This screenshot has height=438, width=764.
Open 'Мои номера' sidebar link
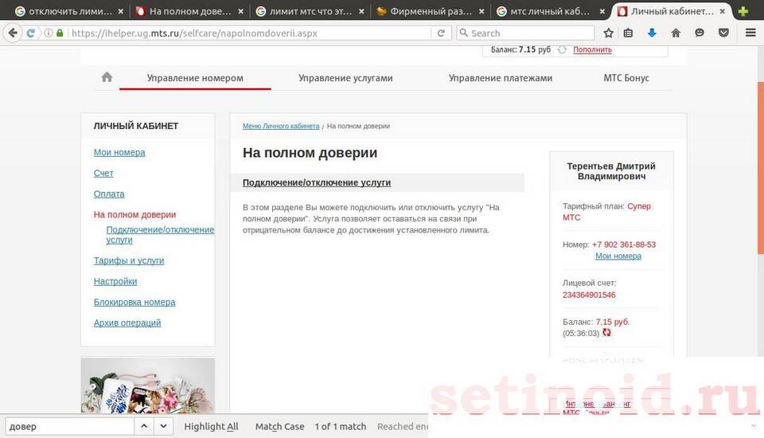[x=119, y=153]
